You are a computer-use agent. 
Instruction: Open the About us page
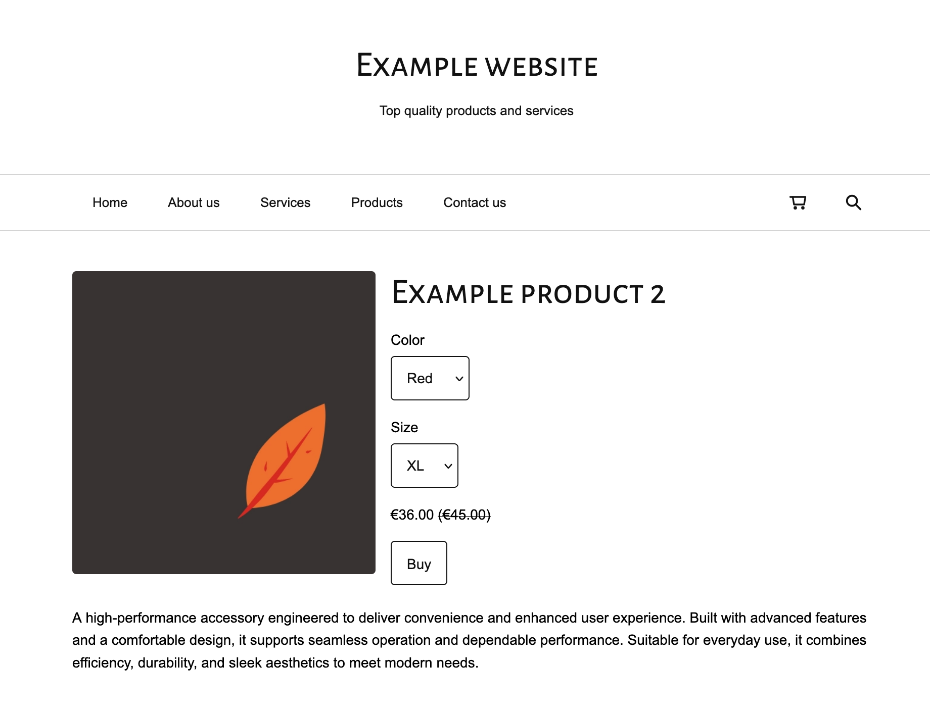pyautogui.click(x=194, y=202)
